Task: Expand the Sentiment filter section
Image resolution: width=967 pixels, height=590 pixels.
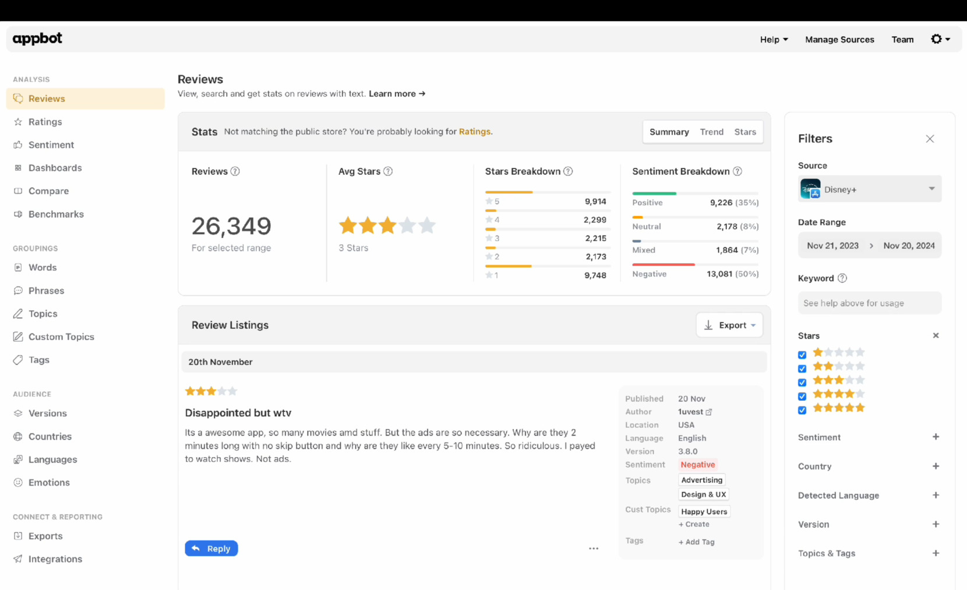Action: (x=936, y=437)
